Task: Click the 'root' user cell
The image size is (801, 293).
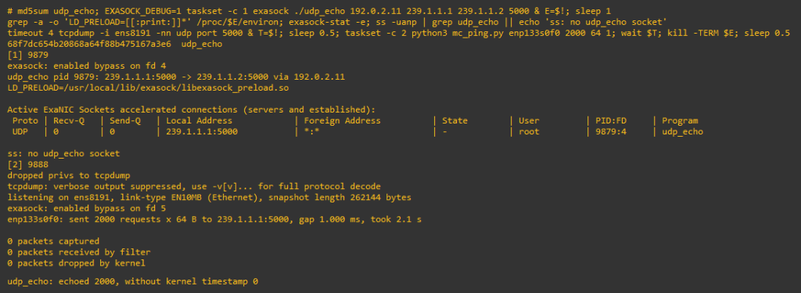Action: [x=529, y=132]
